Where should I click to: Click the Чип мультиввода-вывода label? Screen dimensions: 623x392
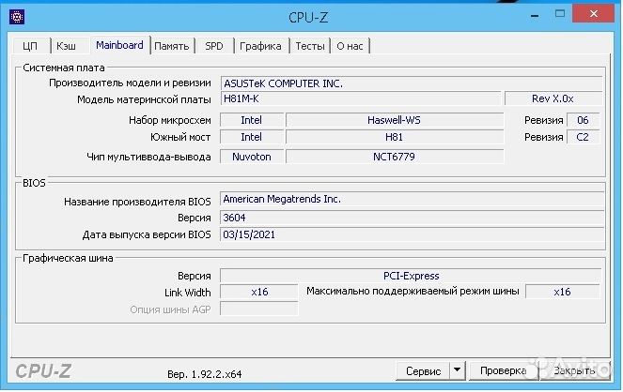tap(148, 157)
